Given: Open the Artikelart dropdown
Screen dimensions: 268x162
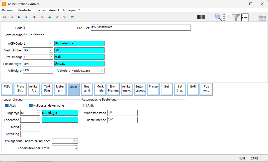Looking at the screenshot, I should pyautogui.click(x=102, y=71).
